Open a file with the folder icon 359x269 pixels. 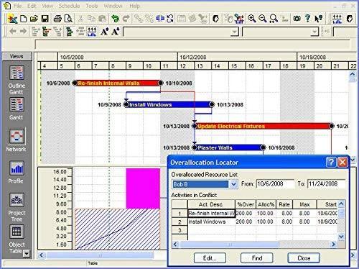[x=34, y=19]
